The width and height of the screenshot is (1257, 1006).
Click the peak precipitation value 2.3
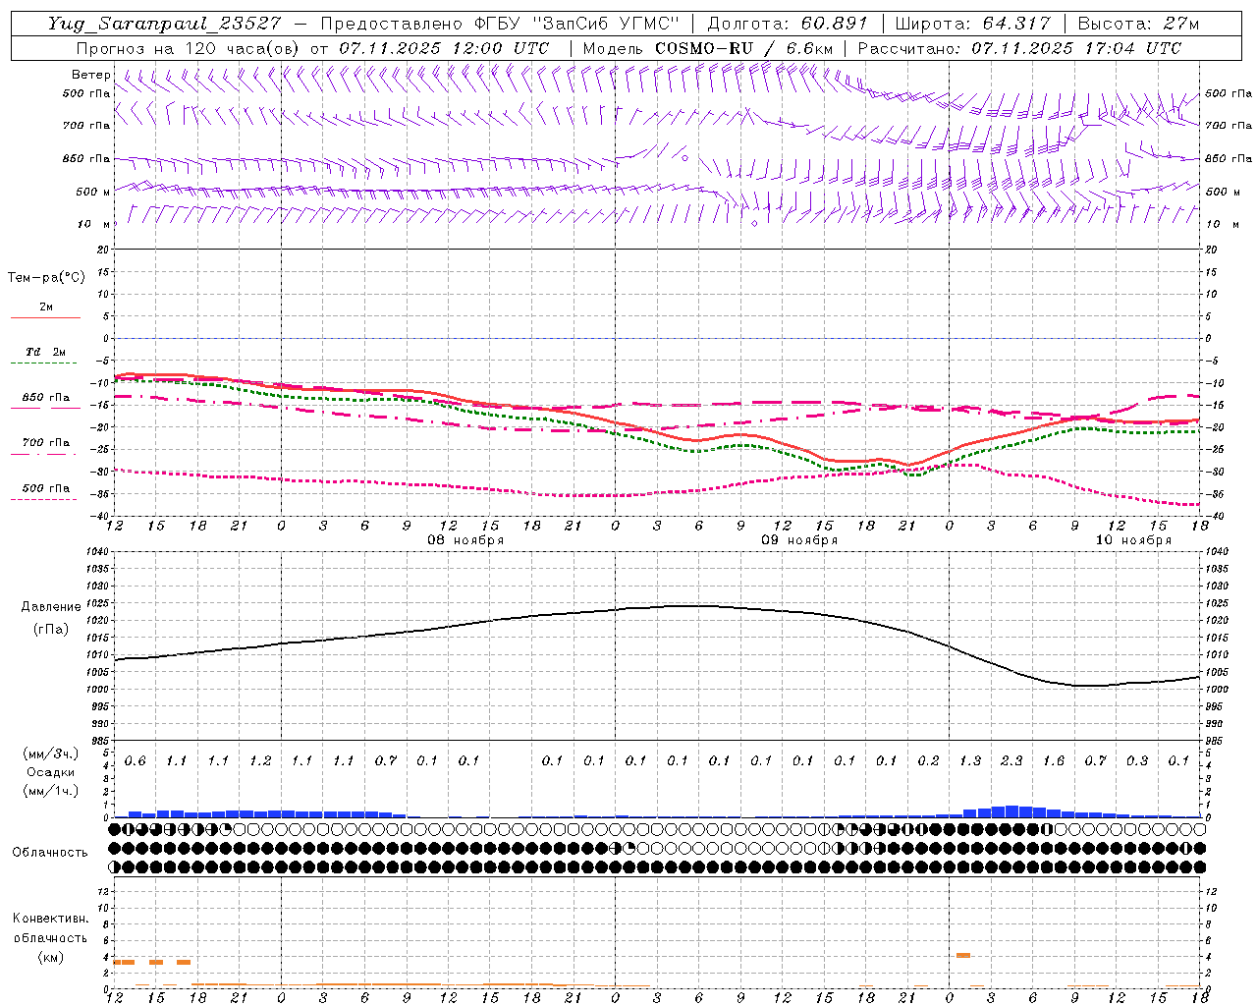pos(1011,761)
